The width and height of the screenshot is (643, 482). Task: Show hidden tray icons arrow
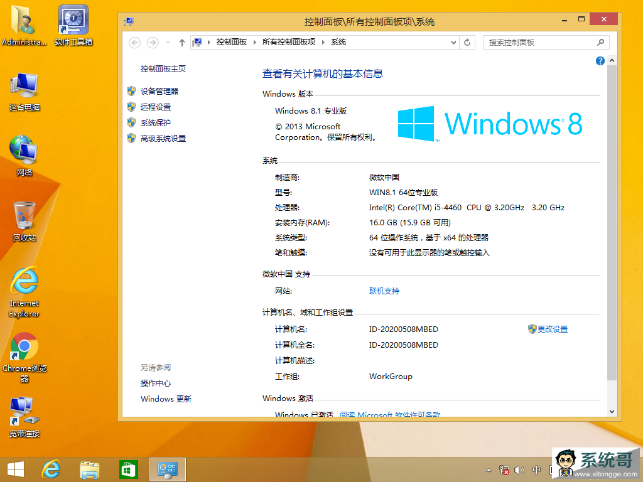click(489, 470)
